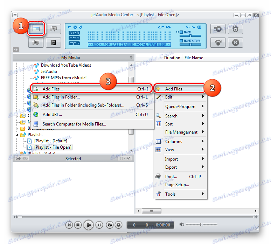Click the Columns grid icon in menu

(x=158, y=142)
